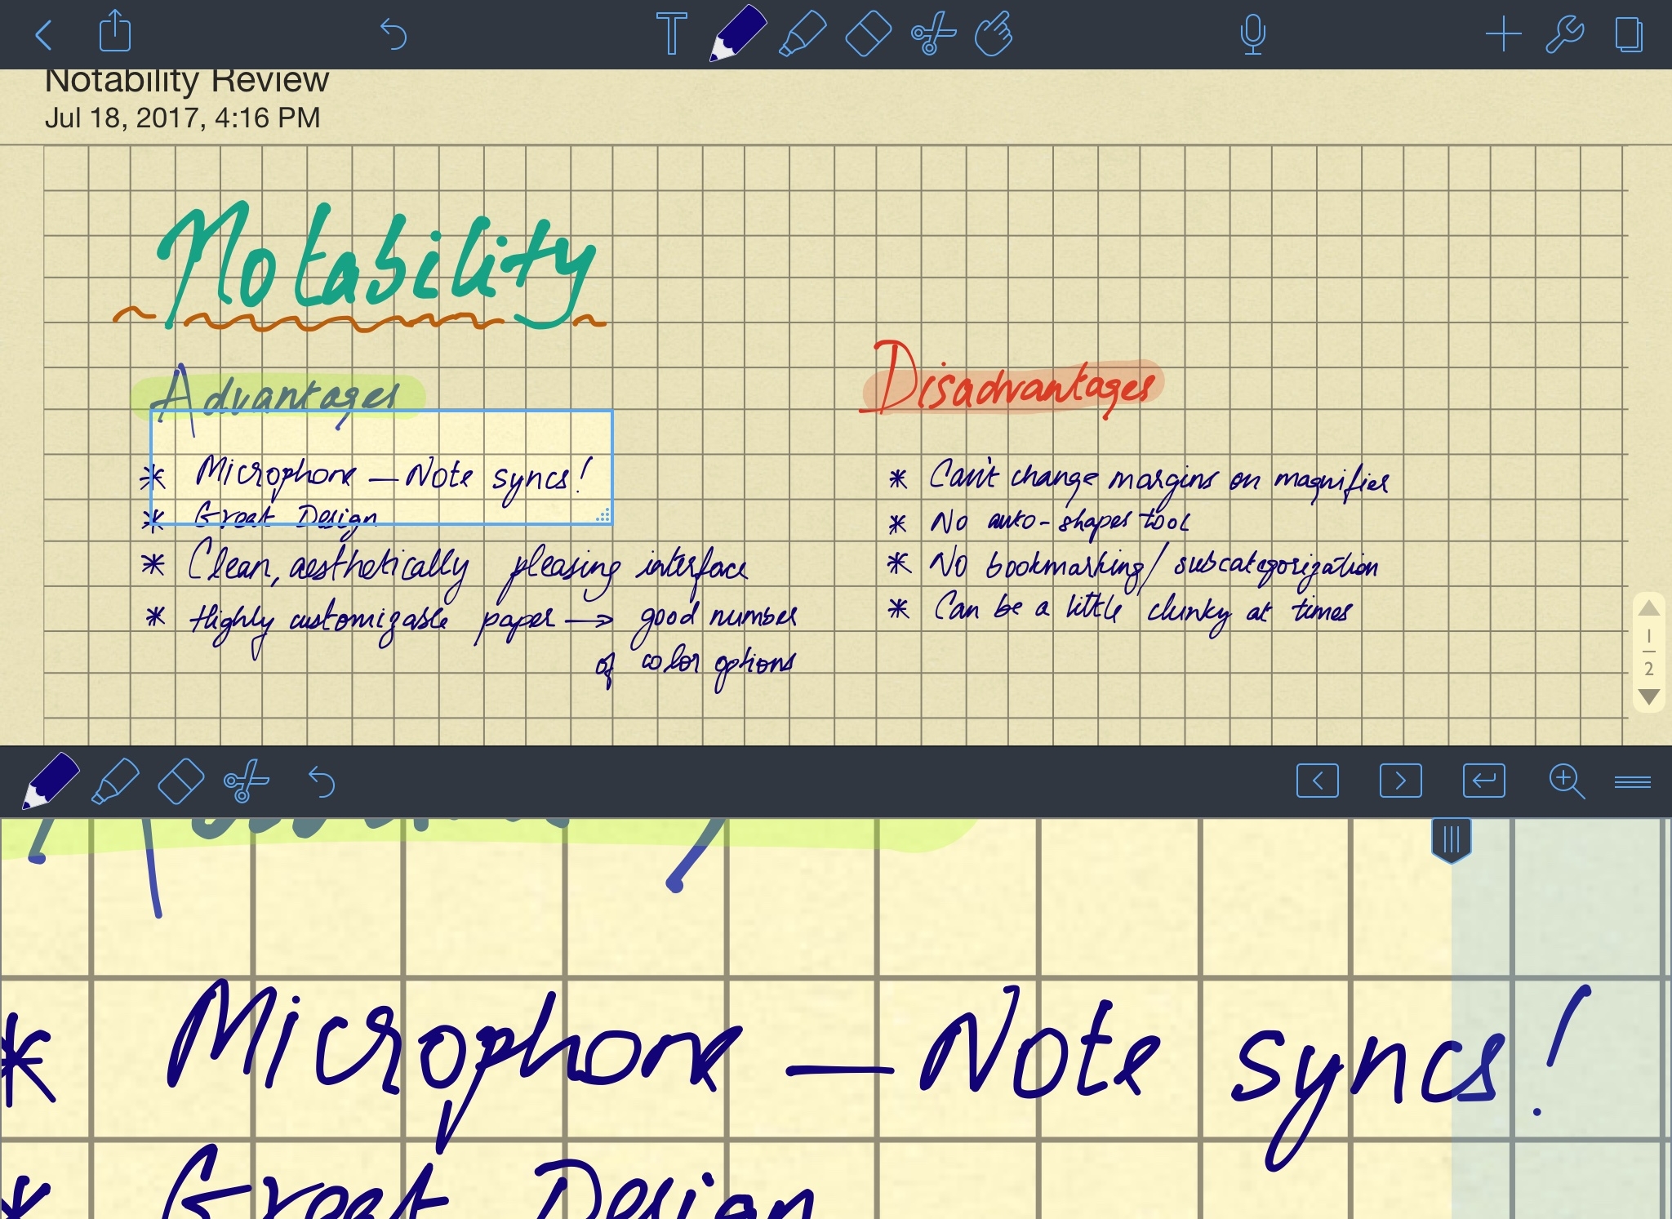The height and width of the screenshot is (1219, 1672).
Task: Select the Text tool
Action: 672,34
